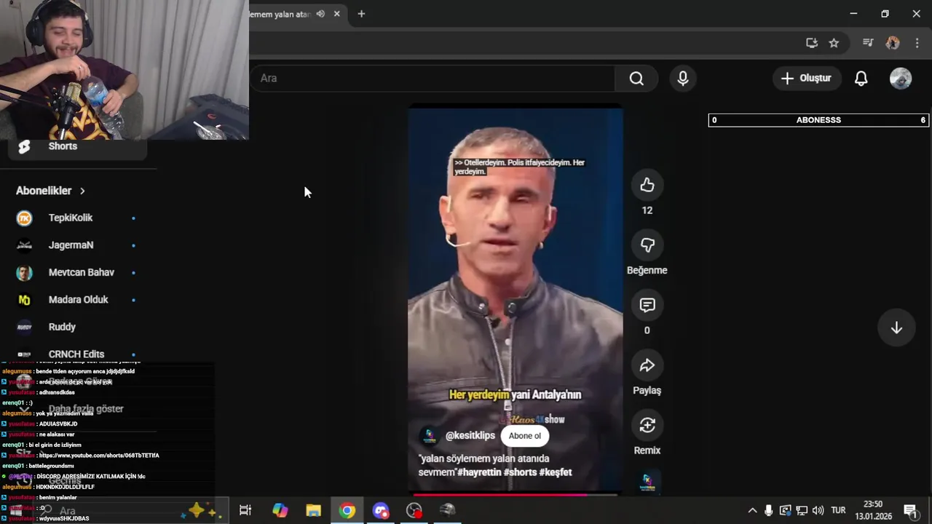
Task: Open a new browser tab
Action: tap(361, 14)
